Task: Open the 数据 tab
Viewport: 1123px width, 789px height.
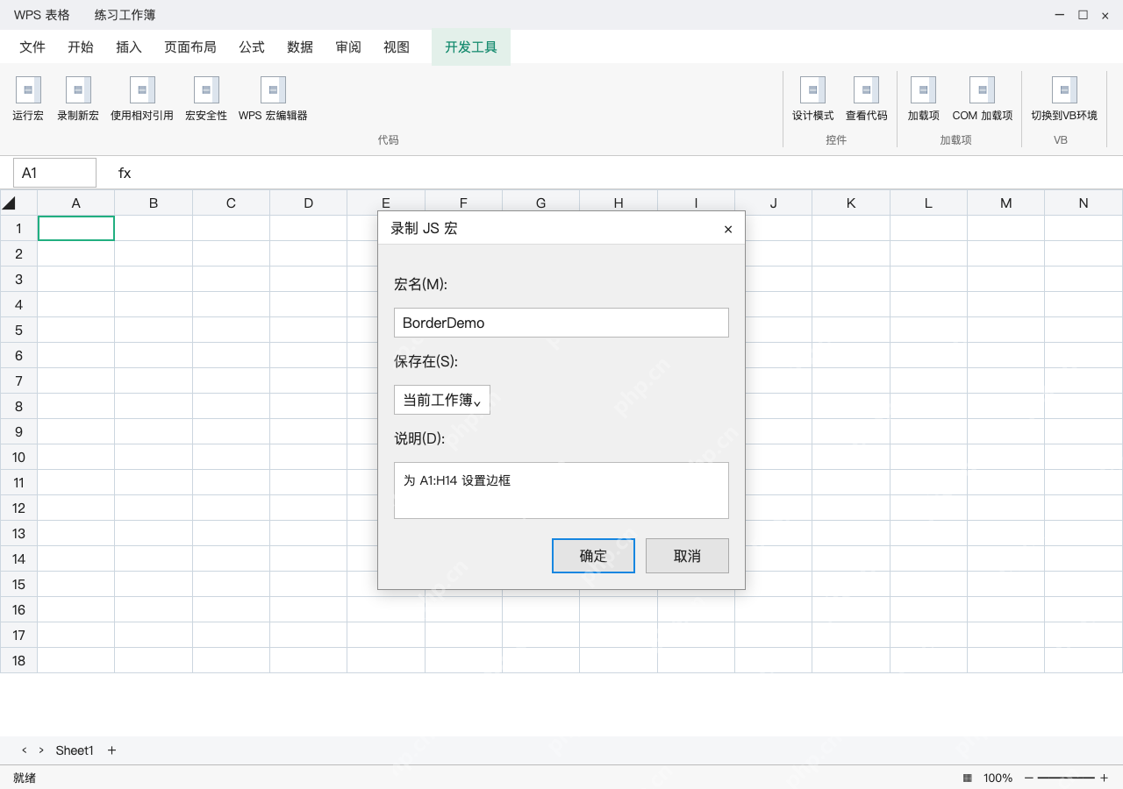Action: tap(300, 47)
